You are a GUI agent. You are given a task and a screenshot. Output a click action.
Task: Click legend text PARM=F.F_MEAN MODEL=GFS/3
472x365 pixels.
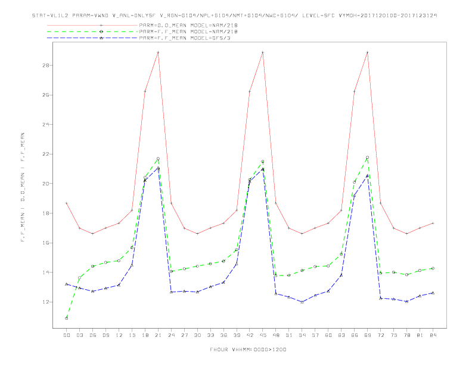click(x=185, y=38)
